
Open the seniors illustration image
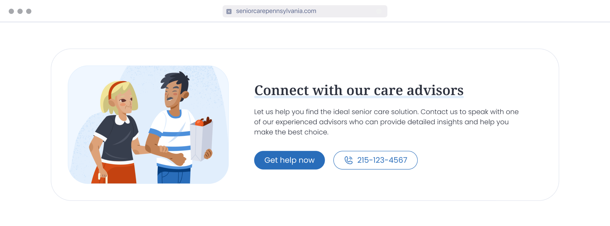(148, 125)
